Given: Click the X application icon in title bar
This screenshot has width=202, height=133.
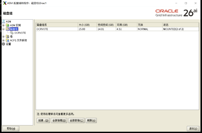Looking at the screenshot, I should pyautogui.click(x=5, y=3).
